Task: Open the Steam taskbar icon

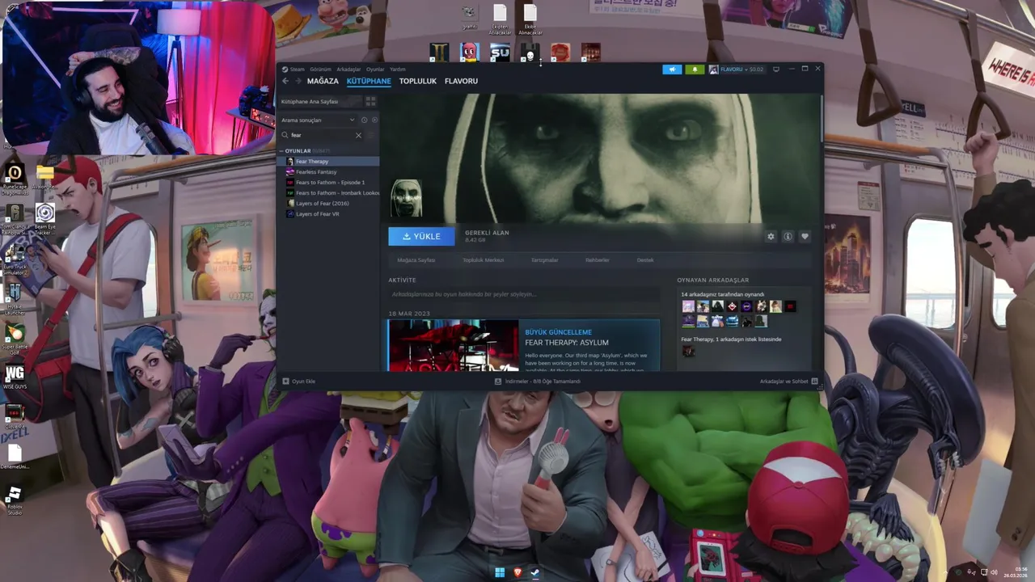Action: [534, 572]
